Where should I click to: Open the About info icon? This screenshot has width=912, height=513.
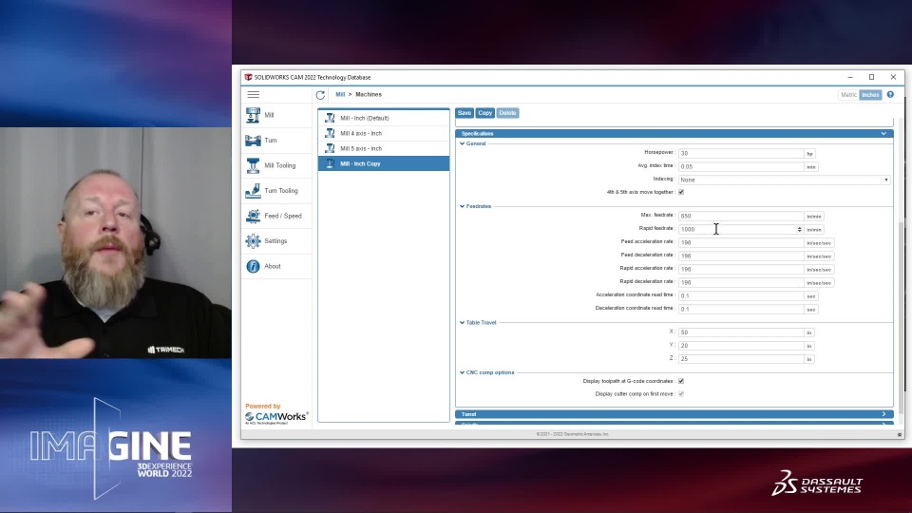(253, 266)
